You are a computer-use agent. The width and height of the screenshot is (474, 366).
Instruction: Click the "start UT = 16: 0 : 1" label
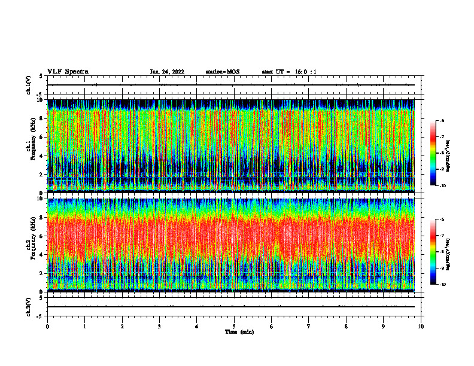[289, 72]
